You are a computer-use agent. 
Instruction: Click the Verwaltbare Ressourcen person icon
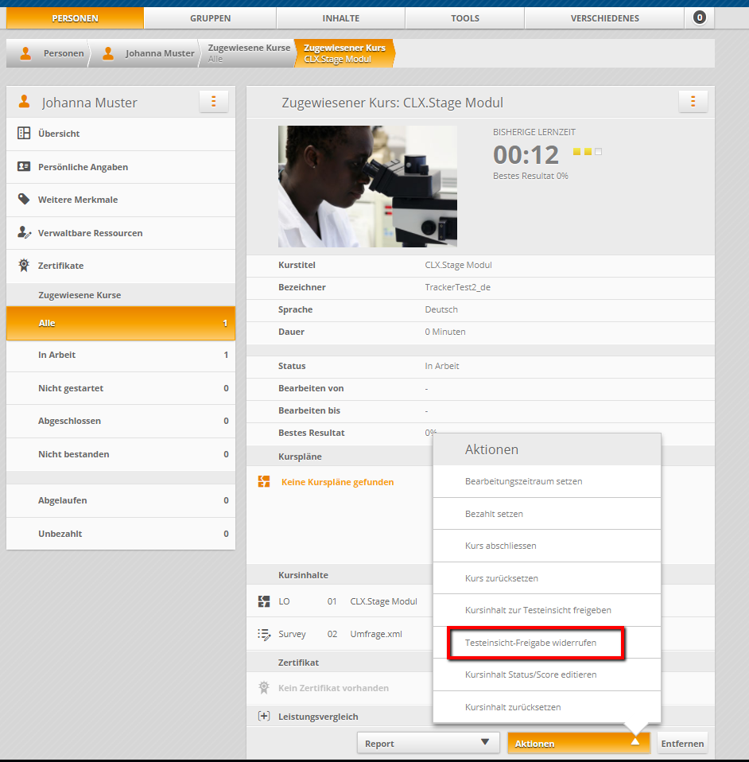(x=24, y=233)
